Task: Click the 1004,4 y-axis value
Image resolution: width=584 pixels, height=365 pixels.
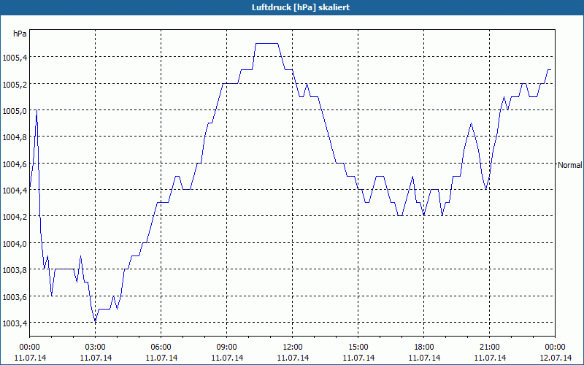Action: point(14,191)
